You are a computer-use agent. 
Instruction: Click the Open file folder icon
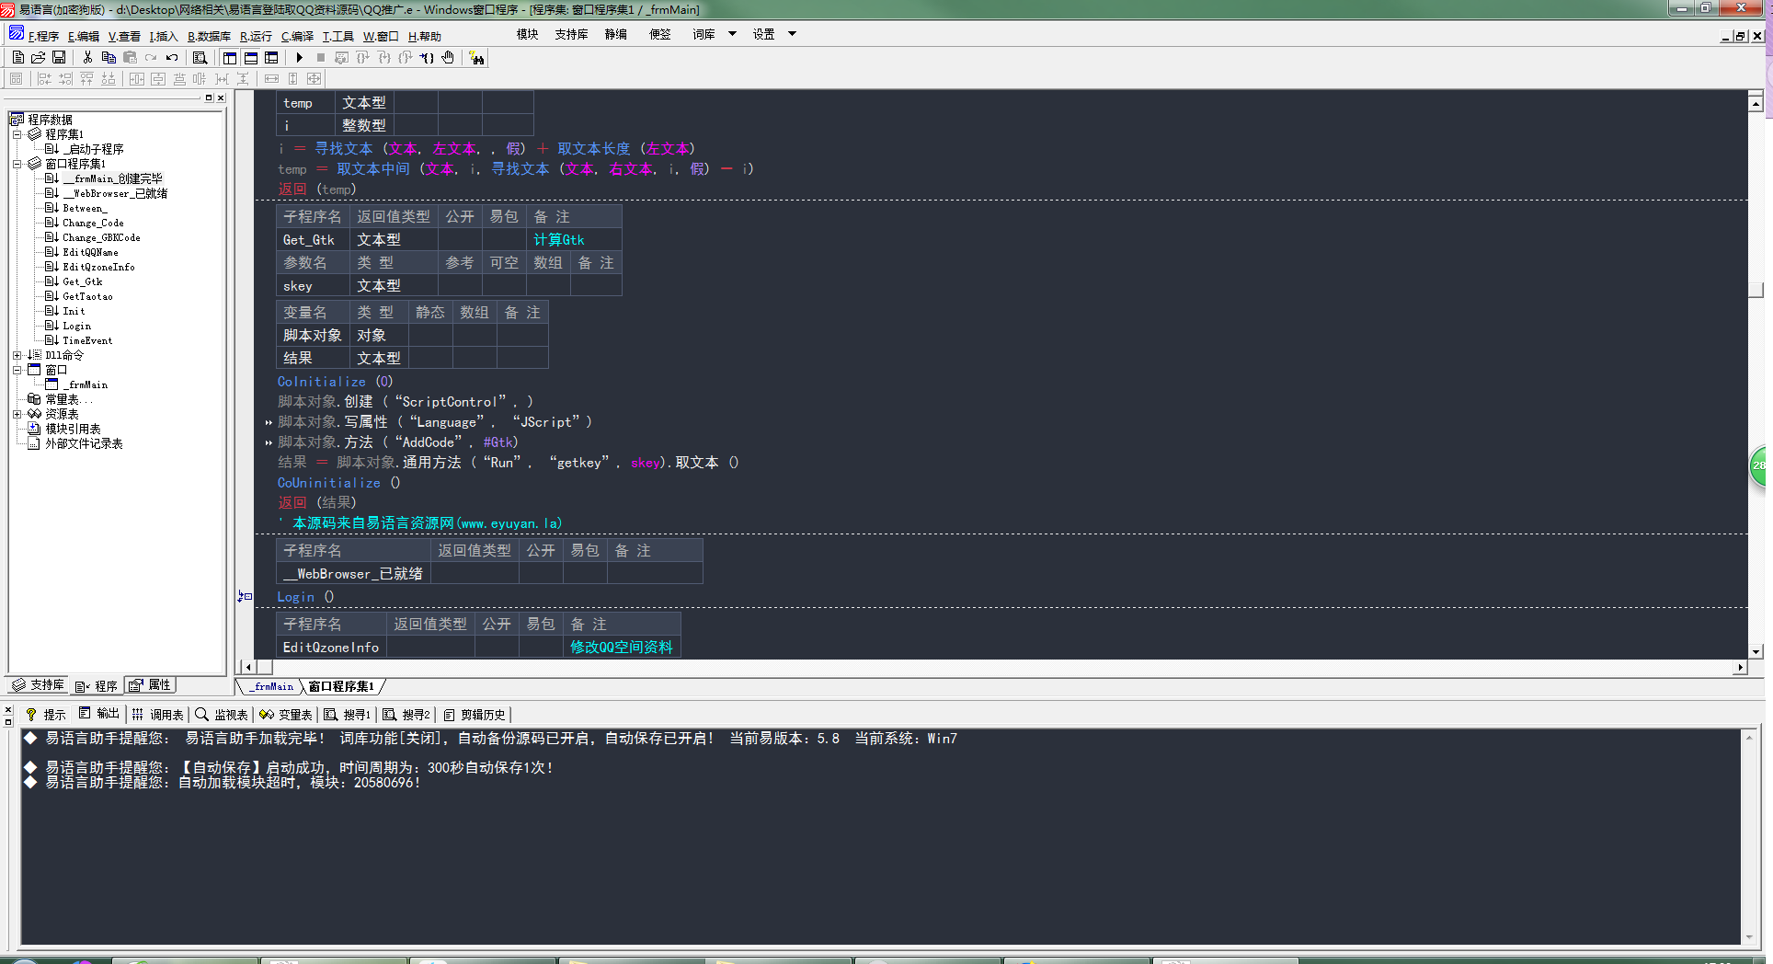tap(38, 57)
